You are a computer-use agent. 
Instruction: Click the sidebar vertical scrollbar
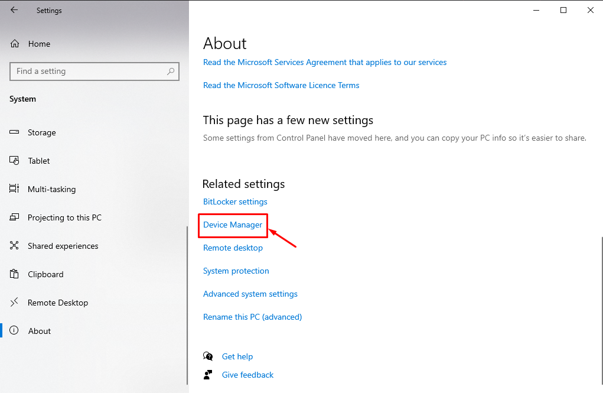click(x=187, y=305)
